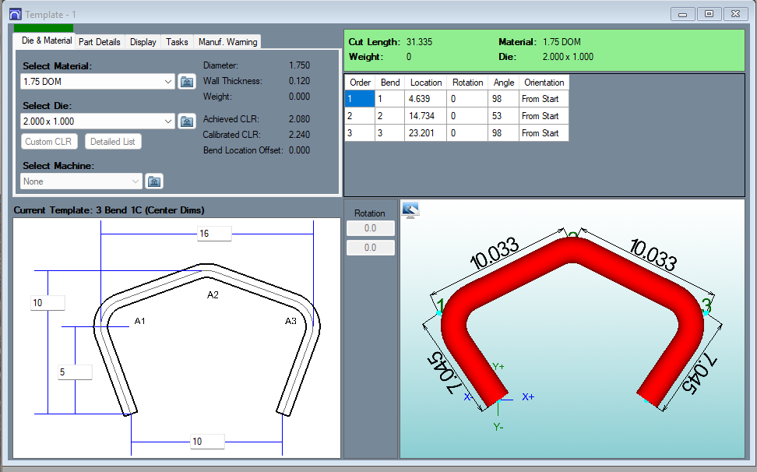Click the Y- axis label in 3D view
757x472 pixels.
pyautogui.click(x=498, y=427)
